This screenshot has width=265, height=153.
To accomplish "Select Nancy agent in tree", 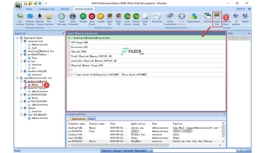I will tap(35, 85).
